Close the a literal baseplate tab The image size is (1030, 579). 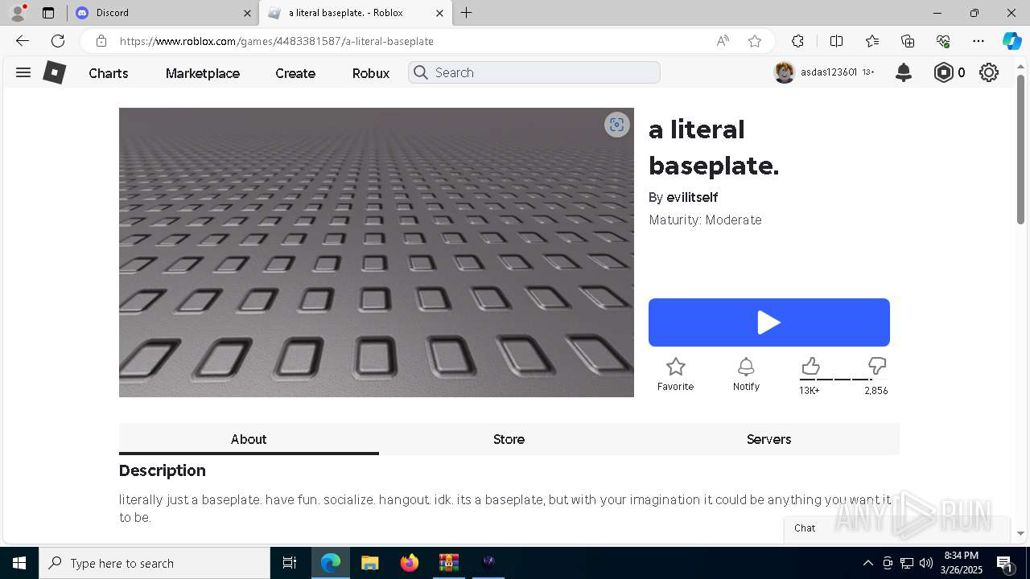point(439,13)
